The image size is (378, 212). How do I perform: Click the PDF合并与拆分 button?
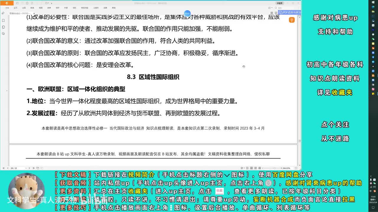290,13
